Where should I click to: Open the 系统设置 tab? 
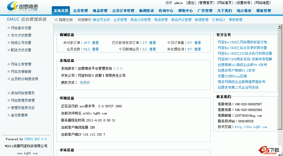point(61,11)
